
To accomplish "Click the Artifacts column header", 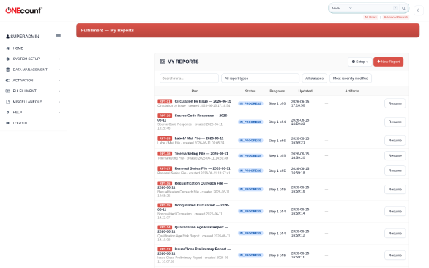I will pyautogui.click(x=352, y=91).
